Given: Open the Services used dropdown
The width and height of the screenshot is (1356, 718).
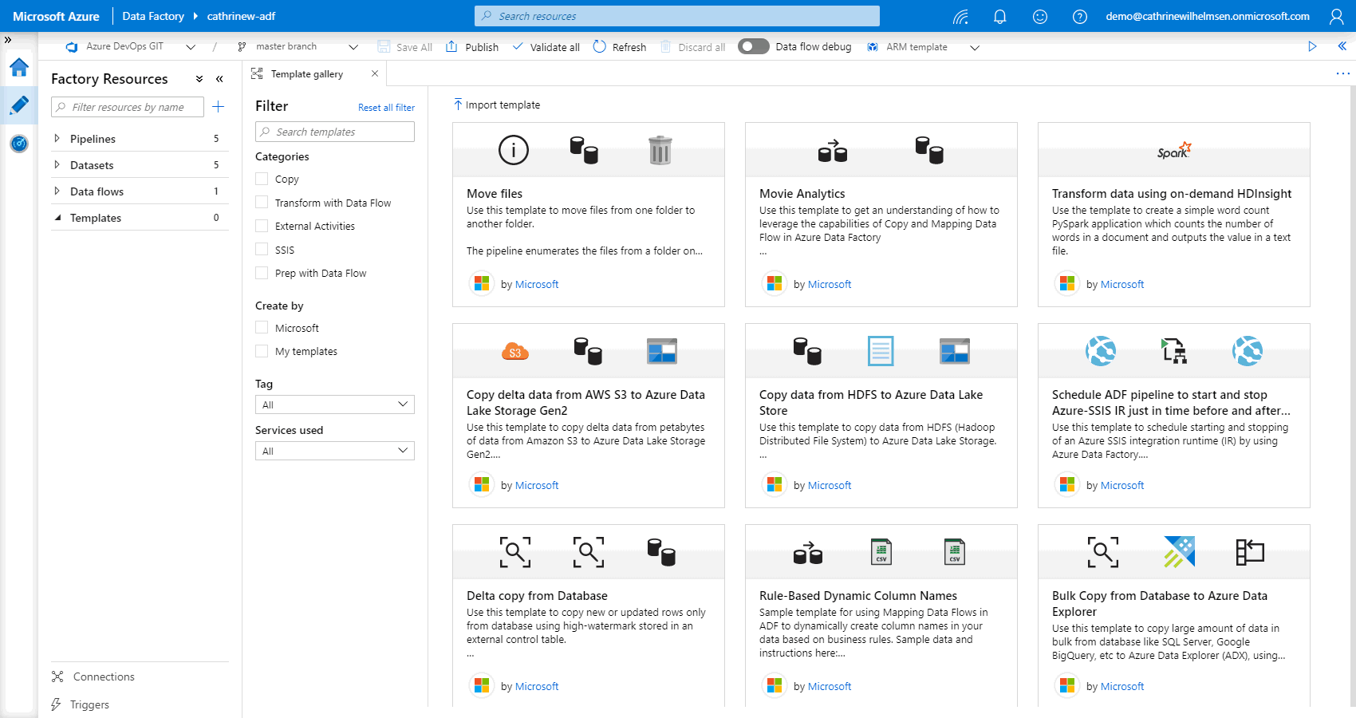Looking at the screenshot, I should [x=334, y=451].
